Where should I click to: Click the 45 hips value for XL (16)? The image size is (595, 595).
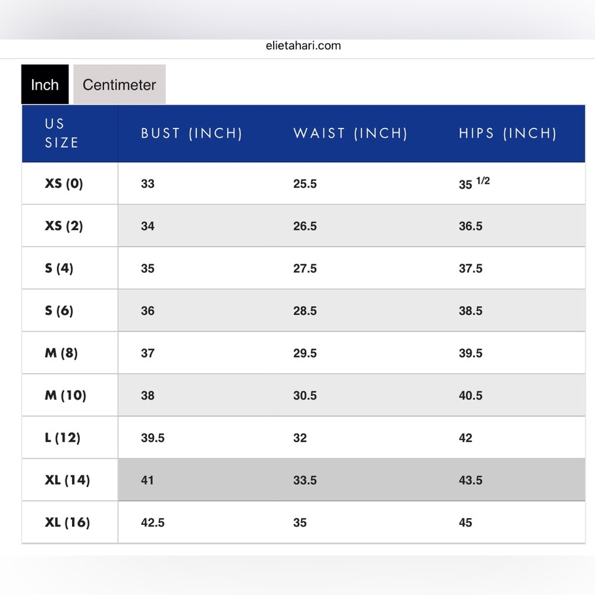[465, 523]
